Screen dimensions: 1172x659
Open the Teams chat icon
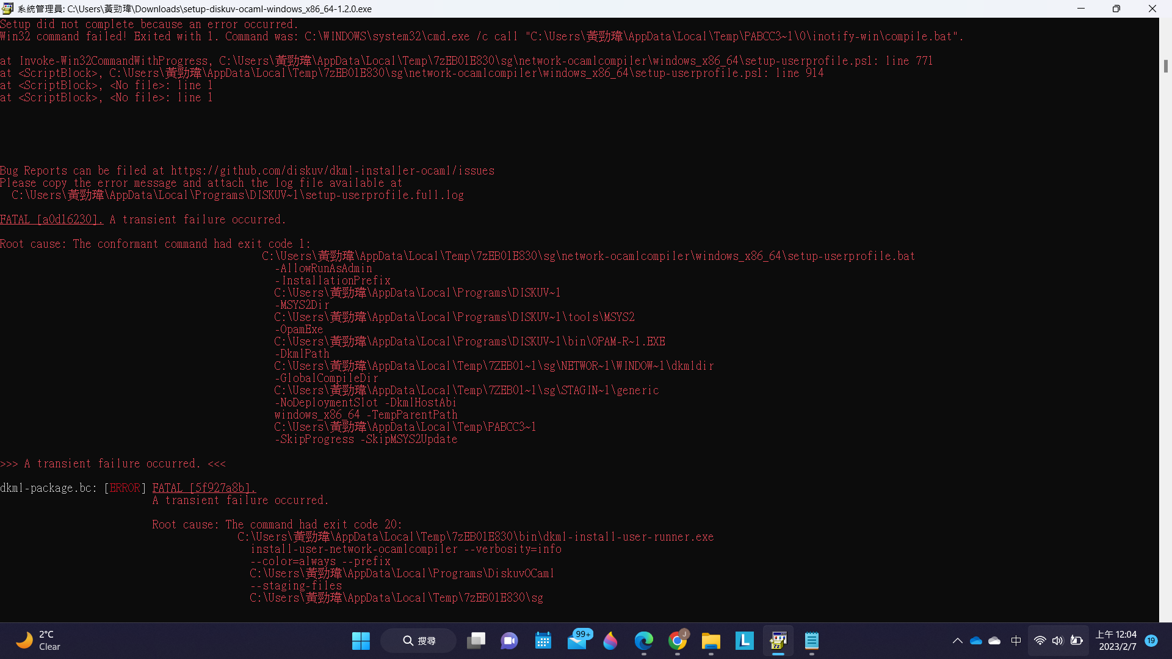[509, 641]
